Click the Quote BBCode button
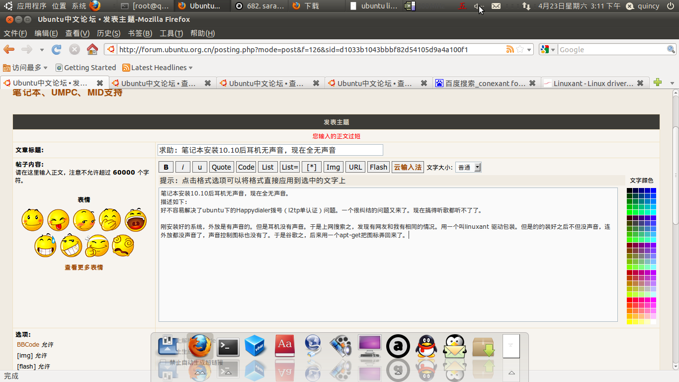 (x=221, y=167)
